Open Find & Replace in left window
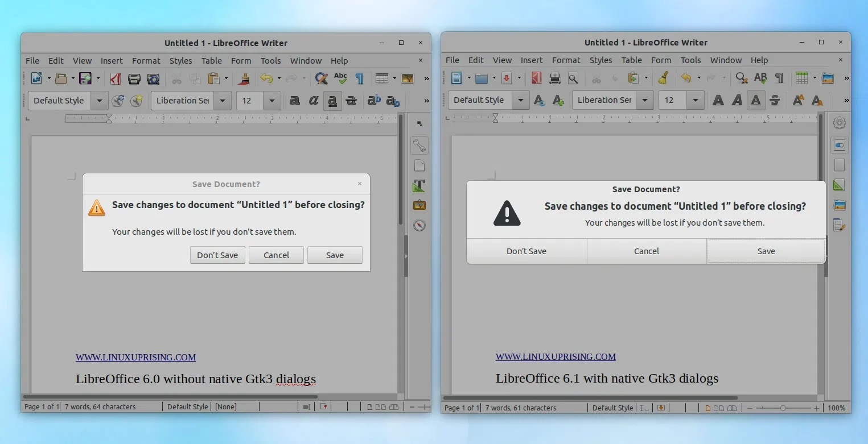Image resolution: width=868 pixels, height=444 pixels. pyautogui.click(x=322, y=78)
